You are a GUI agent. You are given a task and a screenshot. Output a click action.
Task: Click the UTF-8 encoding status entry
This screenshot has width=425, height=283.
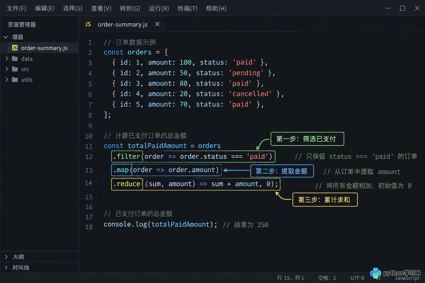(x=357, y=278)
